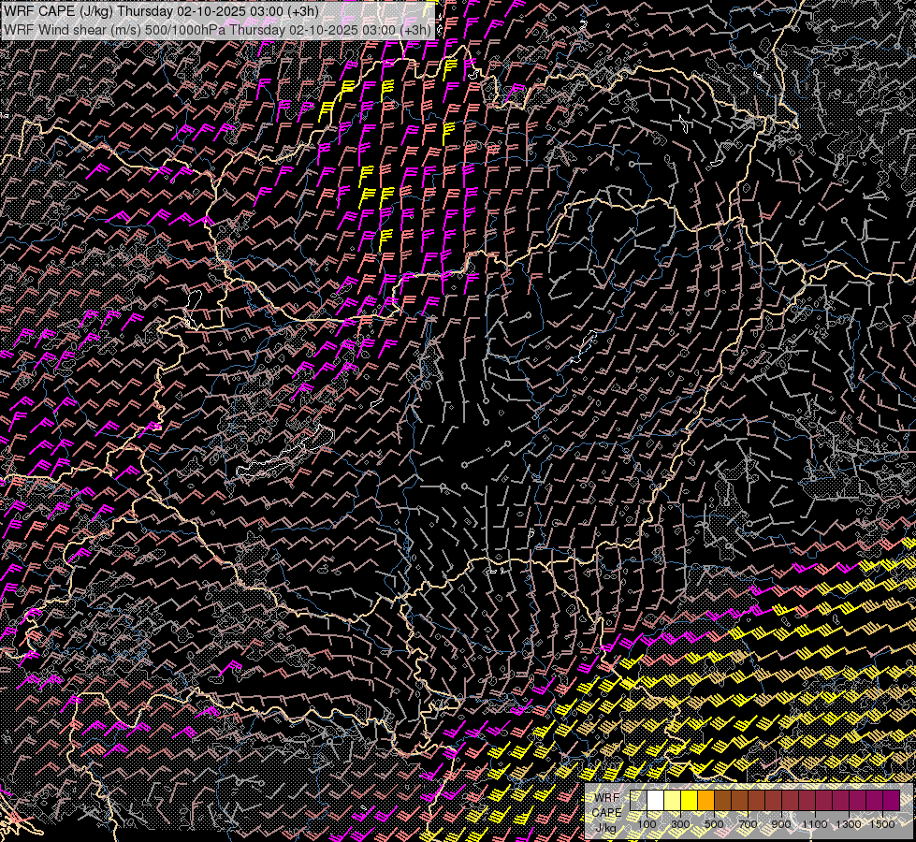
Task: Select the empty leftmost legend swatch
Action: (639, 800)
